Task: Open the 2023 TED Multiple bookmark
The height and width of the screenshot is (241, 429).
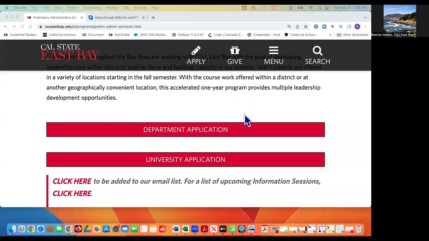Action: [151, 35]
